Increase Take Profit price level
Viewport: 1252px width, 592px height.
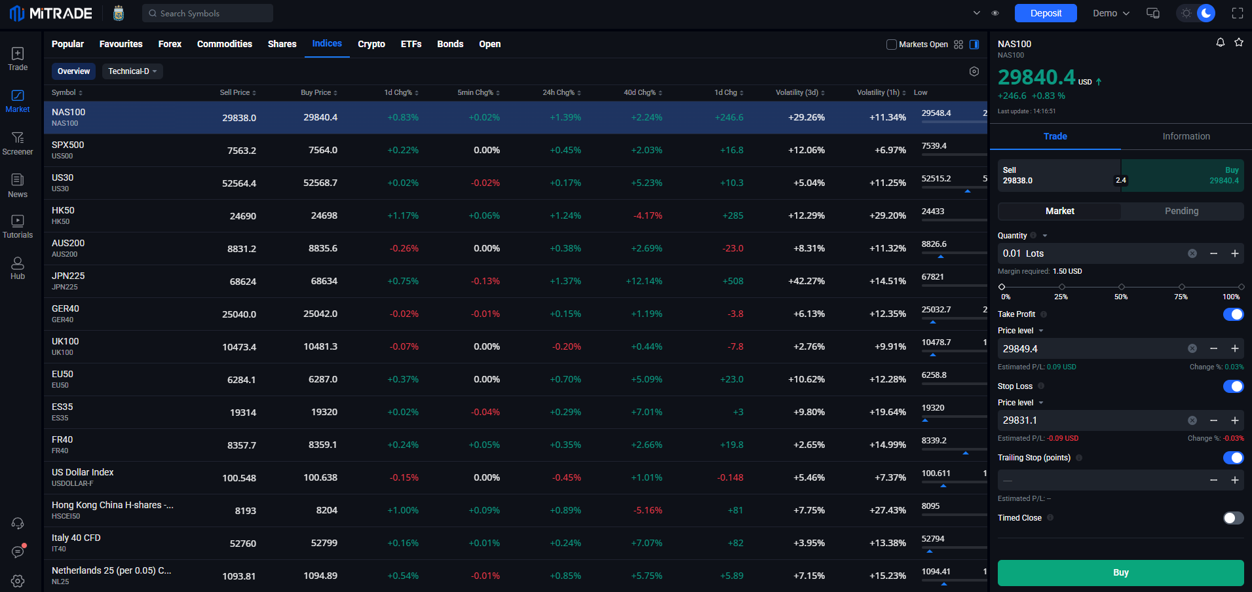coord(1235,348)
